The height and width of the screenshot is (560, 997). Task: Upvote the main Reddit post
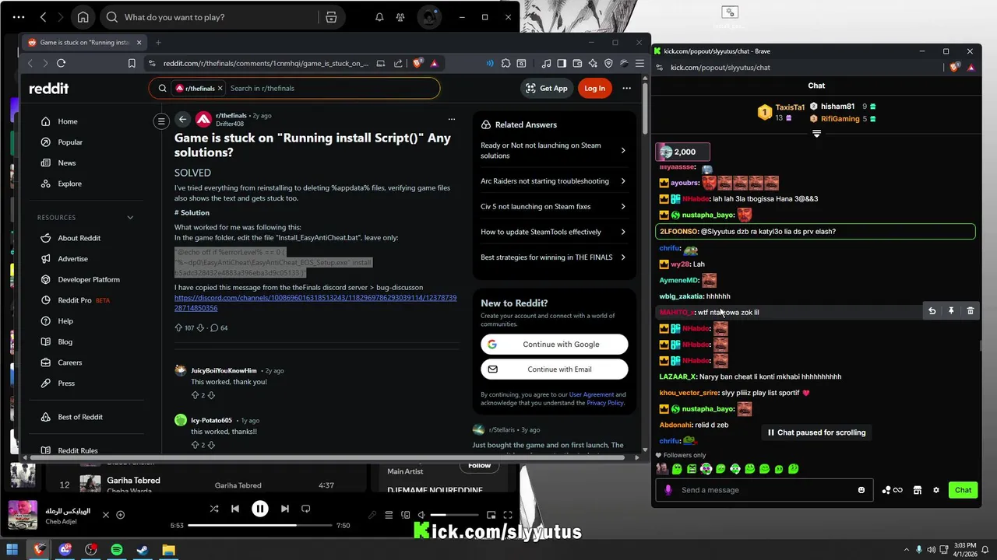click(x=178, y=328)
